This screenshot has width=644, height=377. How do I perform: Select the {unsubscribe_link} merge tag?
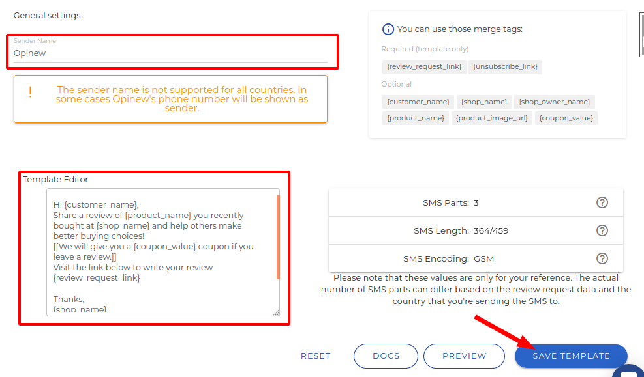click(x=505, y=67)
